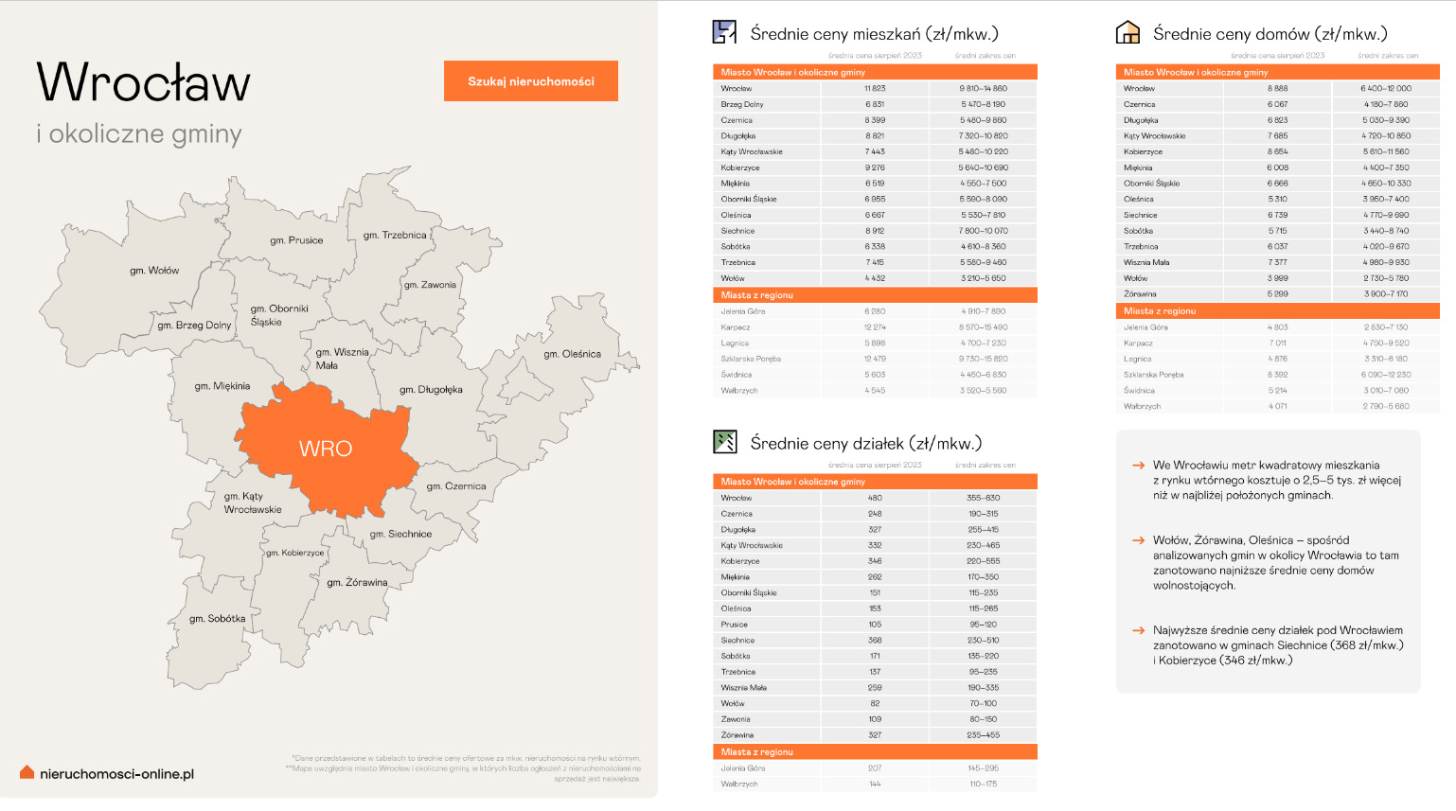The image size is (1456, 811).
Task: Click the arrow bullet before 'We Wrocławiu metr kwadratowy'
Action: pos(1138,466)
